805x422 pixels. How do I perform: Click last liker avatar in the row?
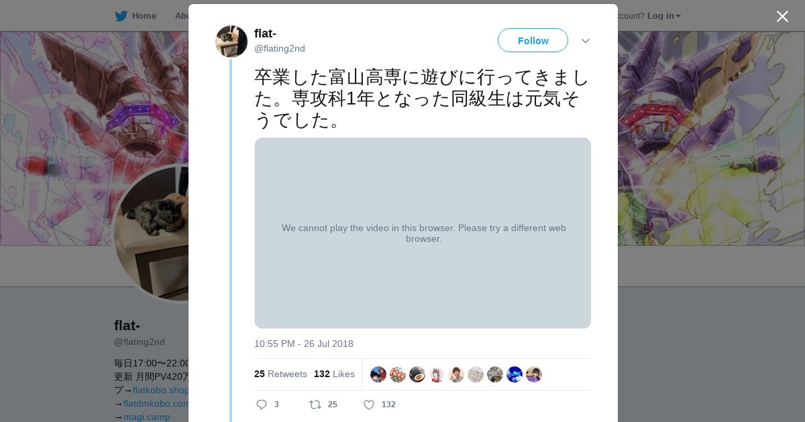click(x=534, y=374)
